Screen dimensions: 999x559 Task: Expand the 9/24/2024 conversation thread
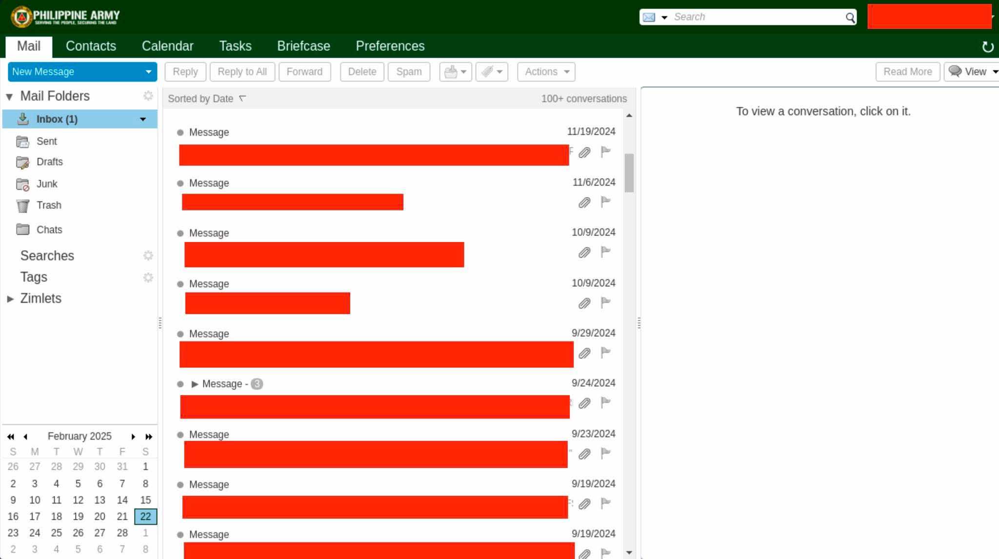[195, 384]
